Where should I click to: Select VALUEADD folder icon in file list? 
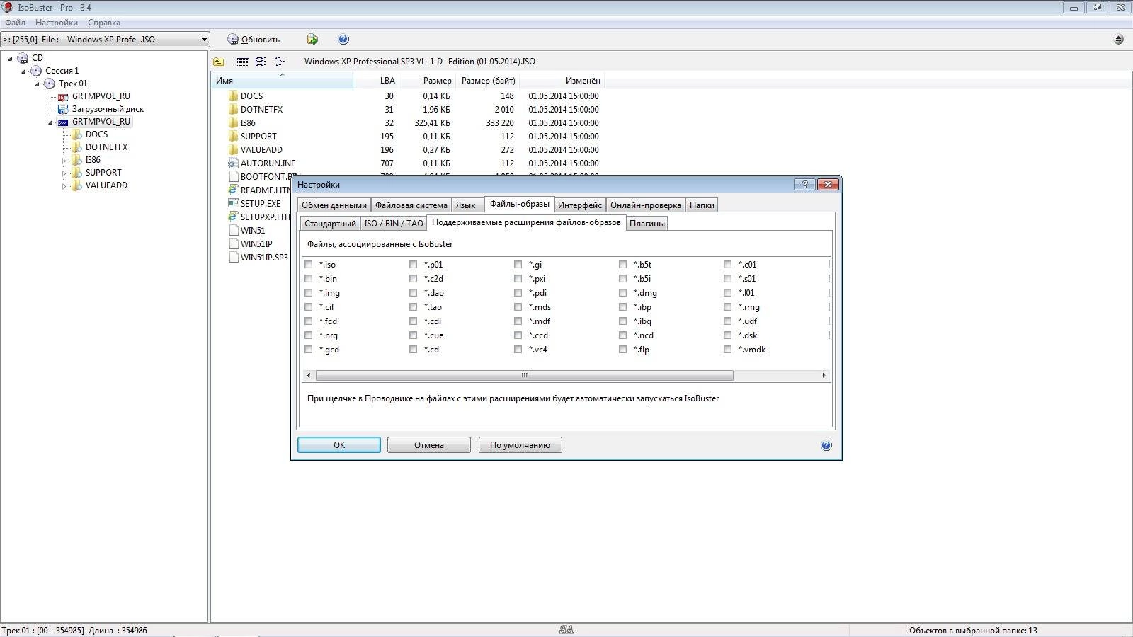[x=233, y=149]
